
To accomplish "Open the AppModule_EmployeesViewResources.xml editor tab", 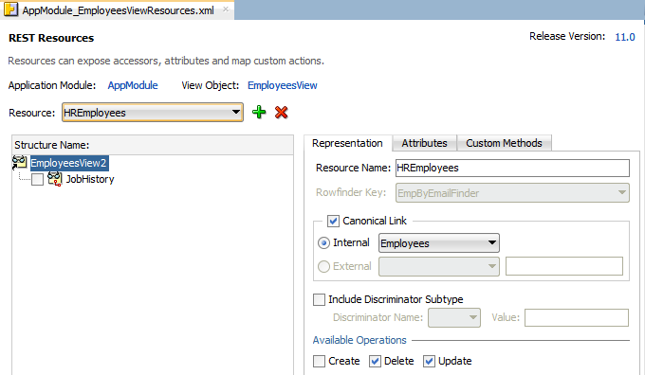I will coord(118,10).
